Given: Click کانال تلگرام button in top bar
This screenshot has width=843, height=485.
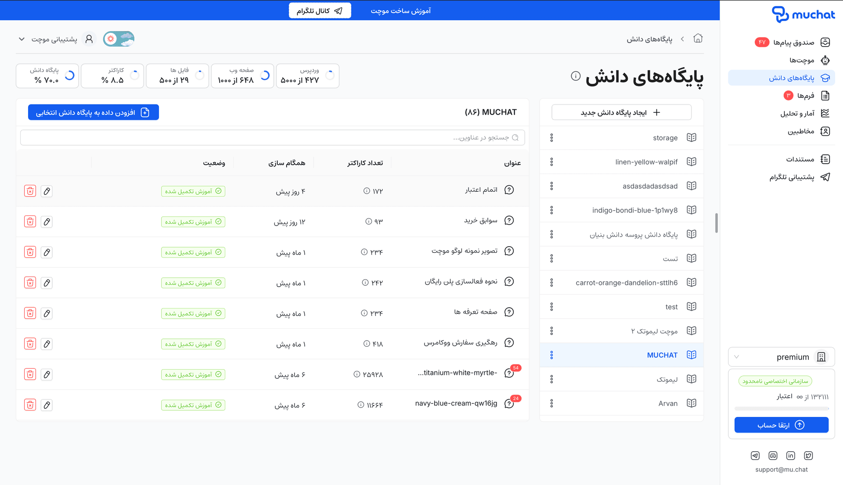Looking at the screenshot, I should pos(320,11).
